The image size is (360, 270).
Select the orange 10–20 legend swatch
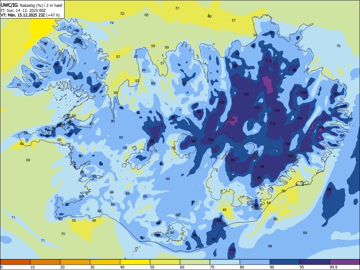pyautogui.click(x=45, y=262)
